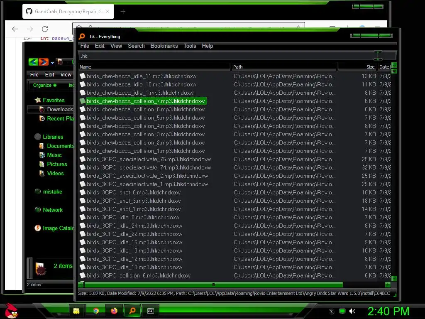Select birds_chewbacca_idle_10.mp3.hkdchndoxw file
Image resolution: width=425 pixels, height=319 pixels.
coord(142,85)
